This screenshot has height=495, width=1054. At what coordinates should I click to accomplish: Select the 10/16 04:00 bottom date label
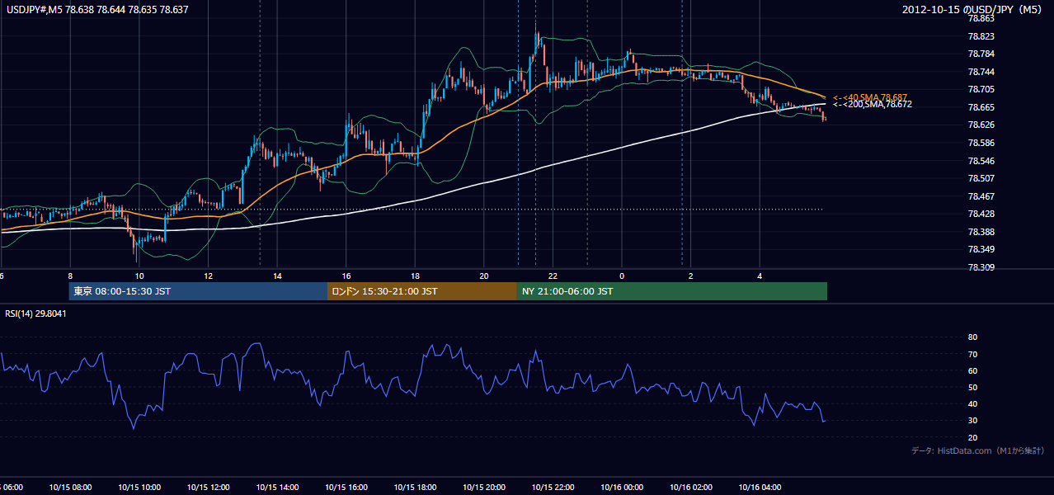coord(760,488)
